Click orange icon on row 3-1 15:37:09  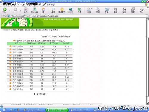10,46
